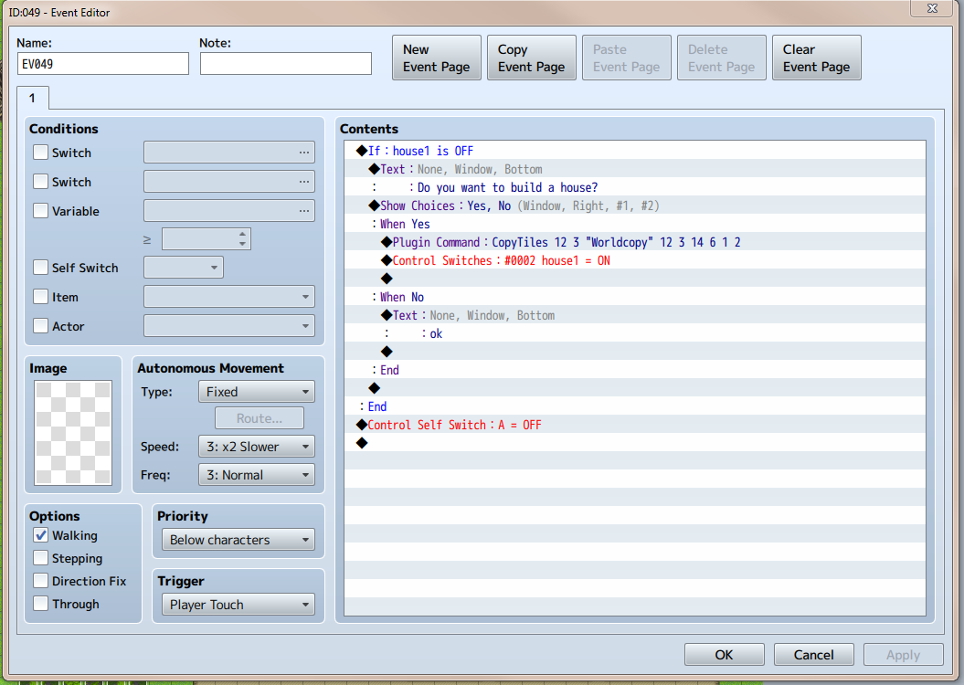Open the Item condition dropdown
The width and height of the screenshot is (964, 685).
229,297
